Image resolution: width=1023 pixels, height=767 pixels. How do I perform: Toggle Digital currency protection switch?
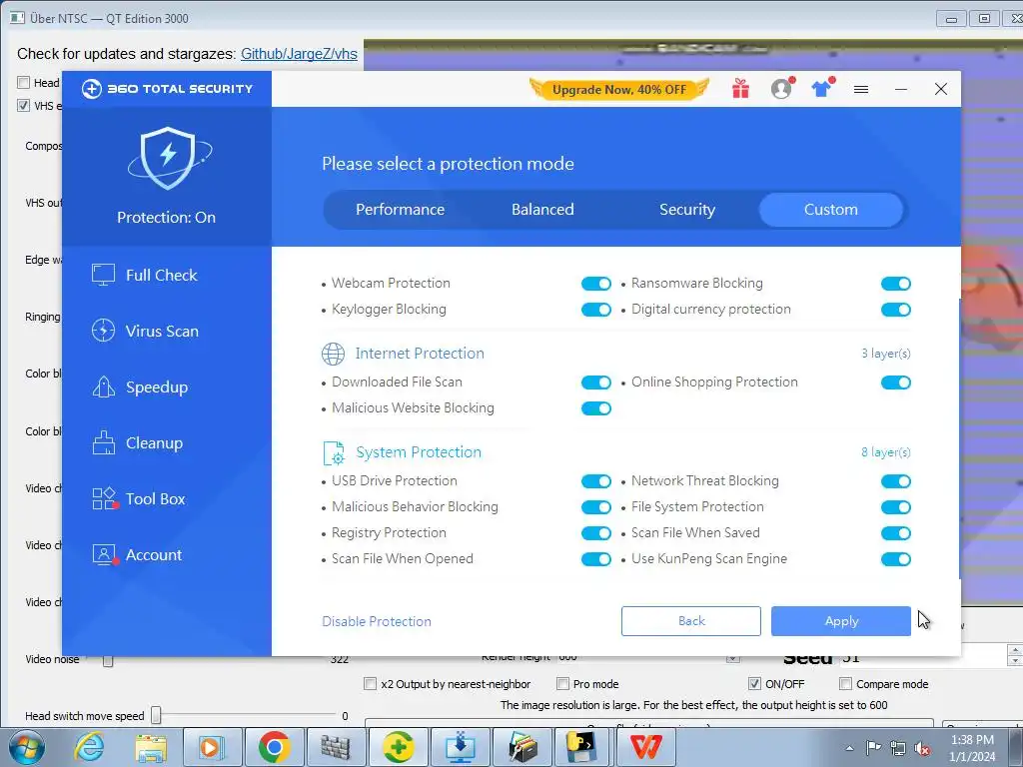coord(896,310)
